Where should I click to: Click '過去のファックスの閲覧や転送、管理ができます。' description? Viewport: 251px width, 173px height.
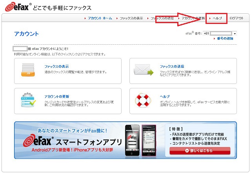(x=76, y=72)
